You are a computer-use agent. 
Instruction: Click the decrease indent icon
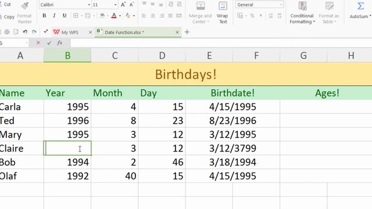click(170, 4)
